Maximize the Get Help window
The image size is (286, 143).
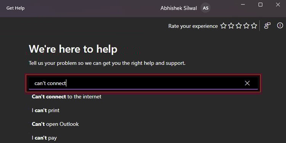260,5
